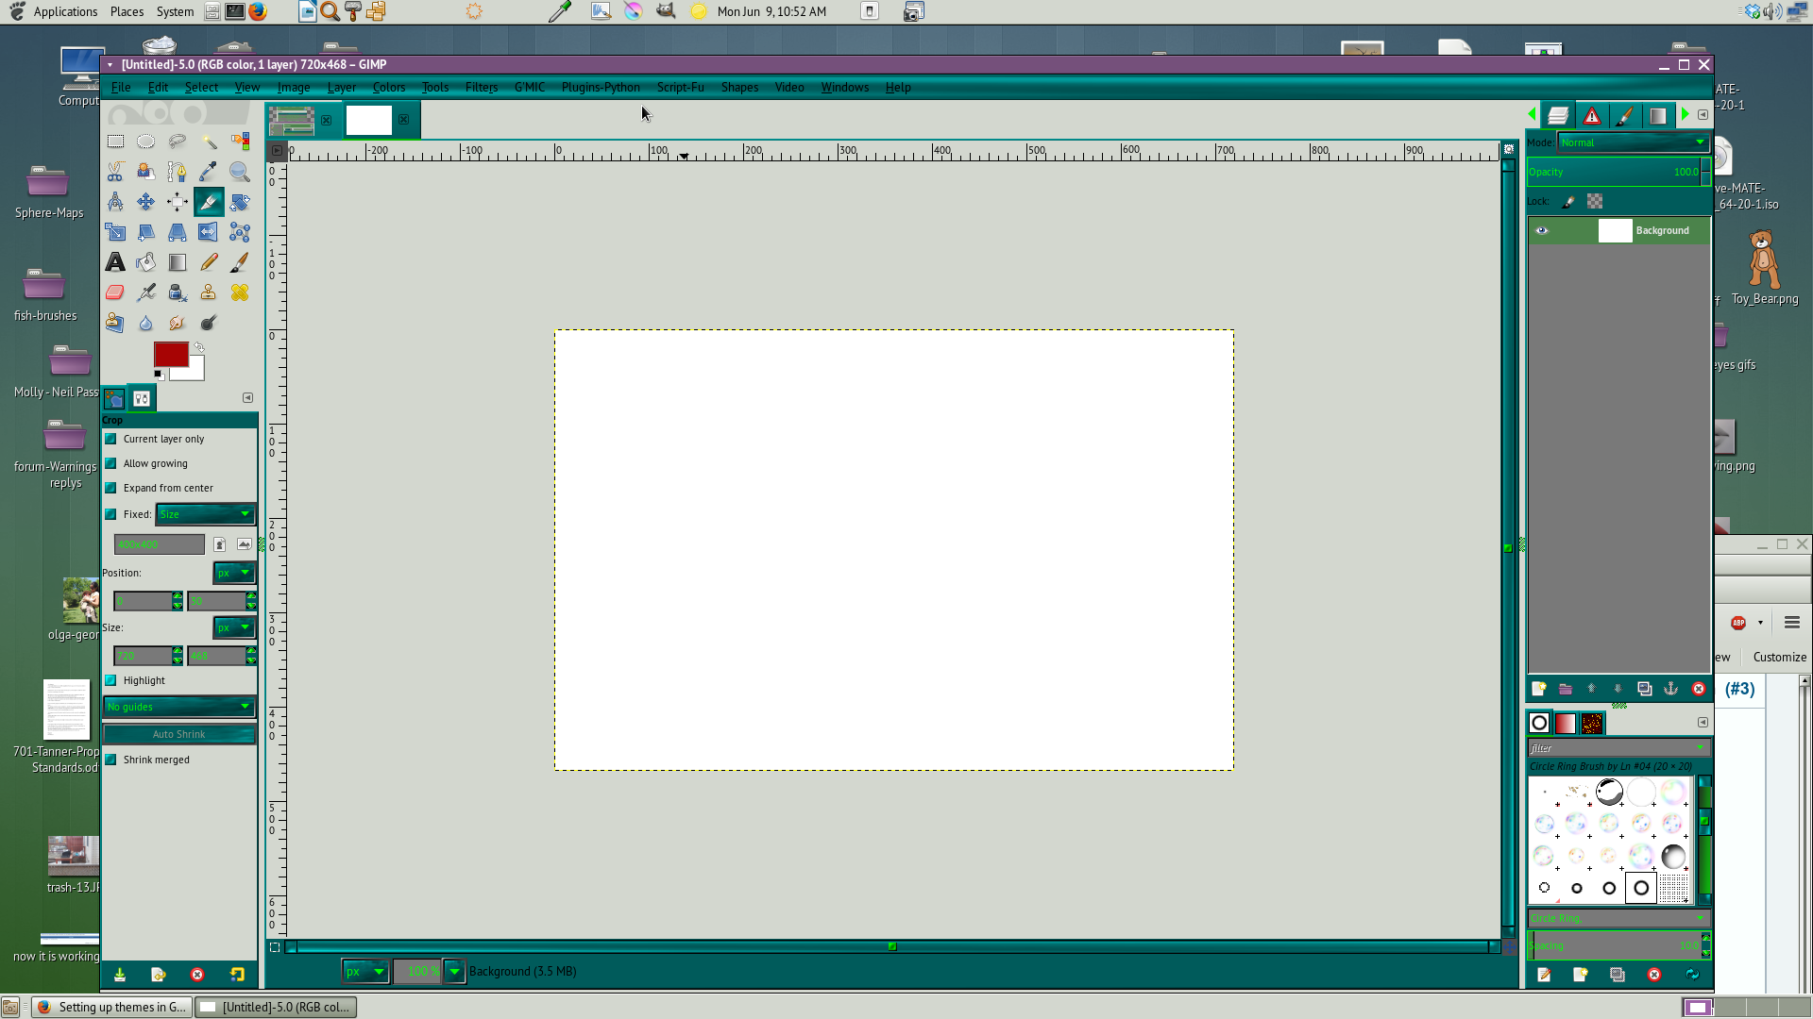1813x1019 pixels.
Task: Open the Filters menu
Action: click(x=482, y=87)
